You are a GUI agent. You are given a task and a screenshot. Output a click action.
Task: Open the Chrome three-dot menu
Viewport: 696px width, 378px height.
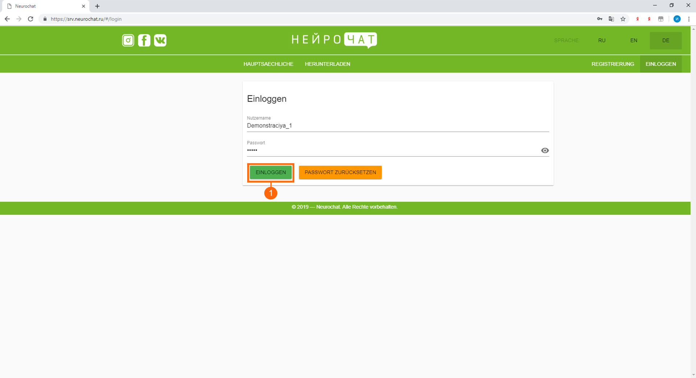689,19
